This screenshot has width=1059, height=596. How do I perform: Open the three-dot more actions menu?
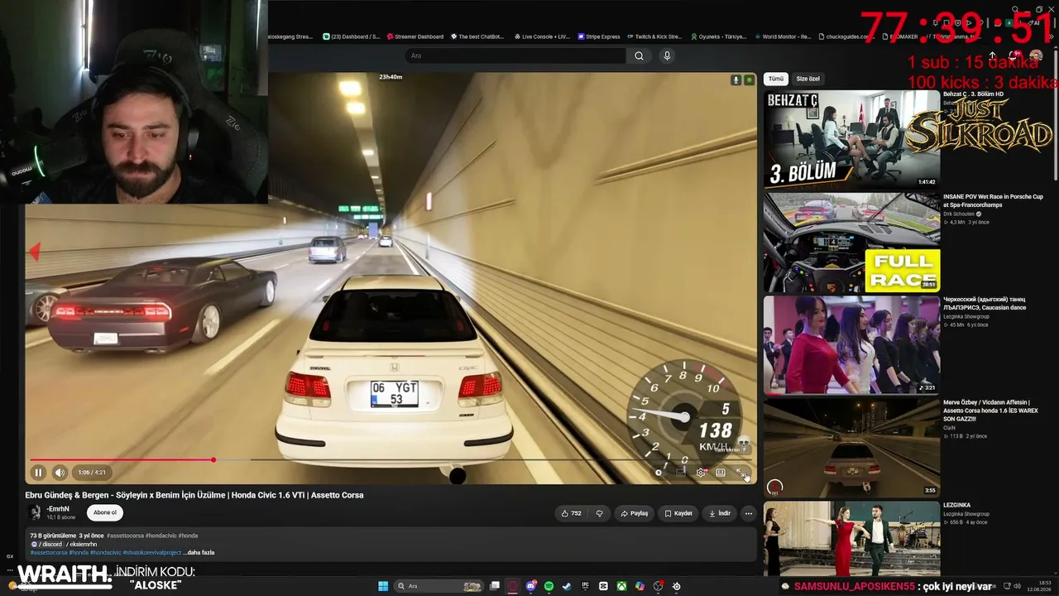click(x=749, y=513)
